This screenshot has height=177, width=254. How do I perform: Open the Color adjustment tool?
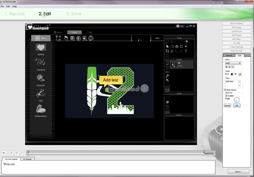tap(41, 96)
